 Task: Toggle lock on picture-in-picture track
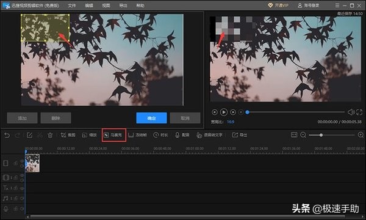click(16, 178)
